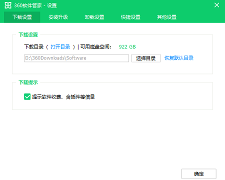Viewport: 225px width, 180px height.
Task: Click the 下载目录 label text
Action: pos(34,47)
